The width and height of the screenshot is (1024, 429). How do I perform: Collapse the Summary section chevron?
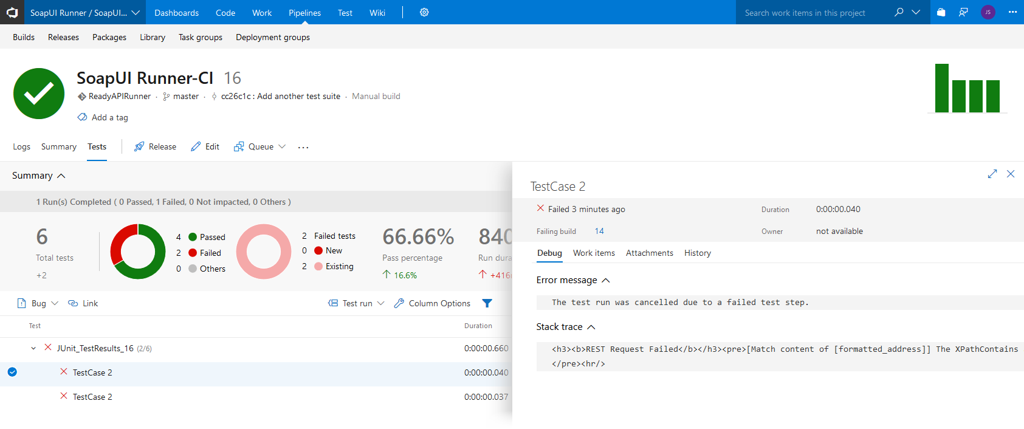(x=61, y=176)
